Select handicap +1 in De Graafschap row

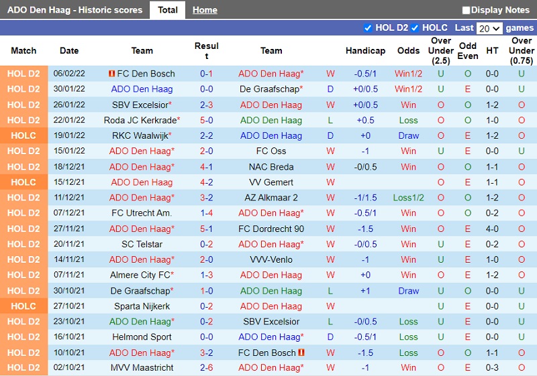coord(365,291)
